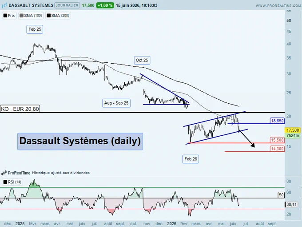Click the 25 value on price axis
Screen dimensions: 302x227
coord(289,93)
